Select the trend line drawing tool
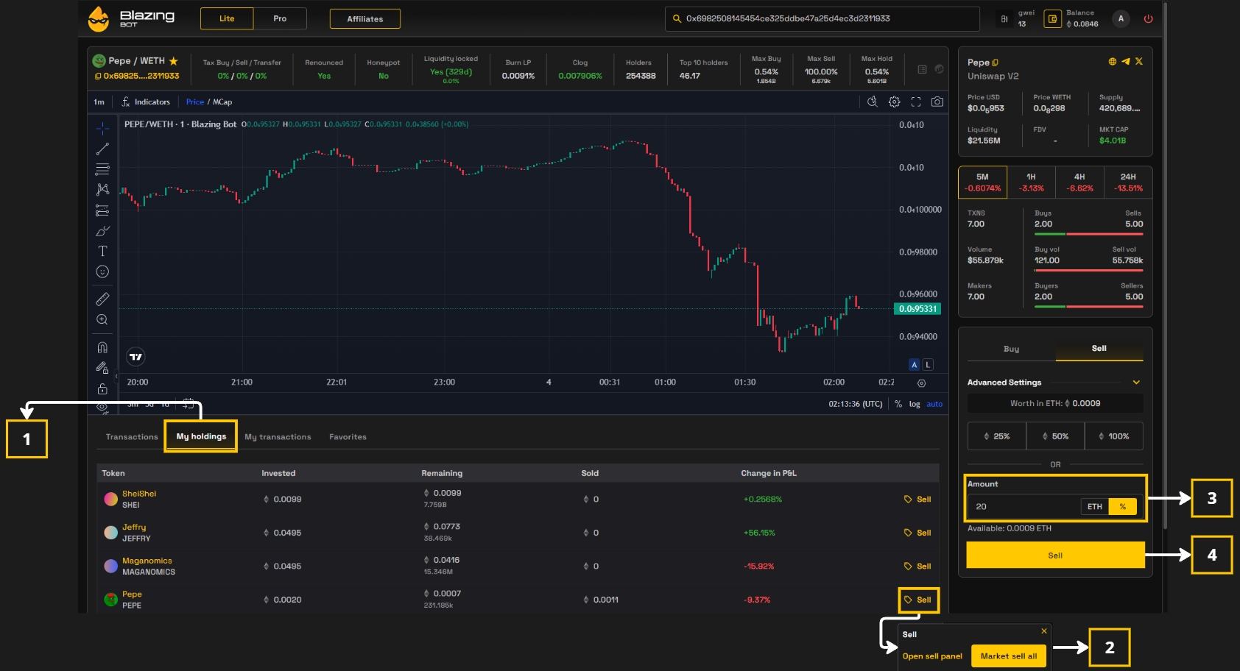The image size is (1240, 671). pyautogui.click(x=102, y=149)
